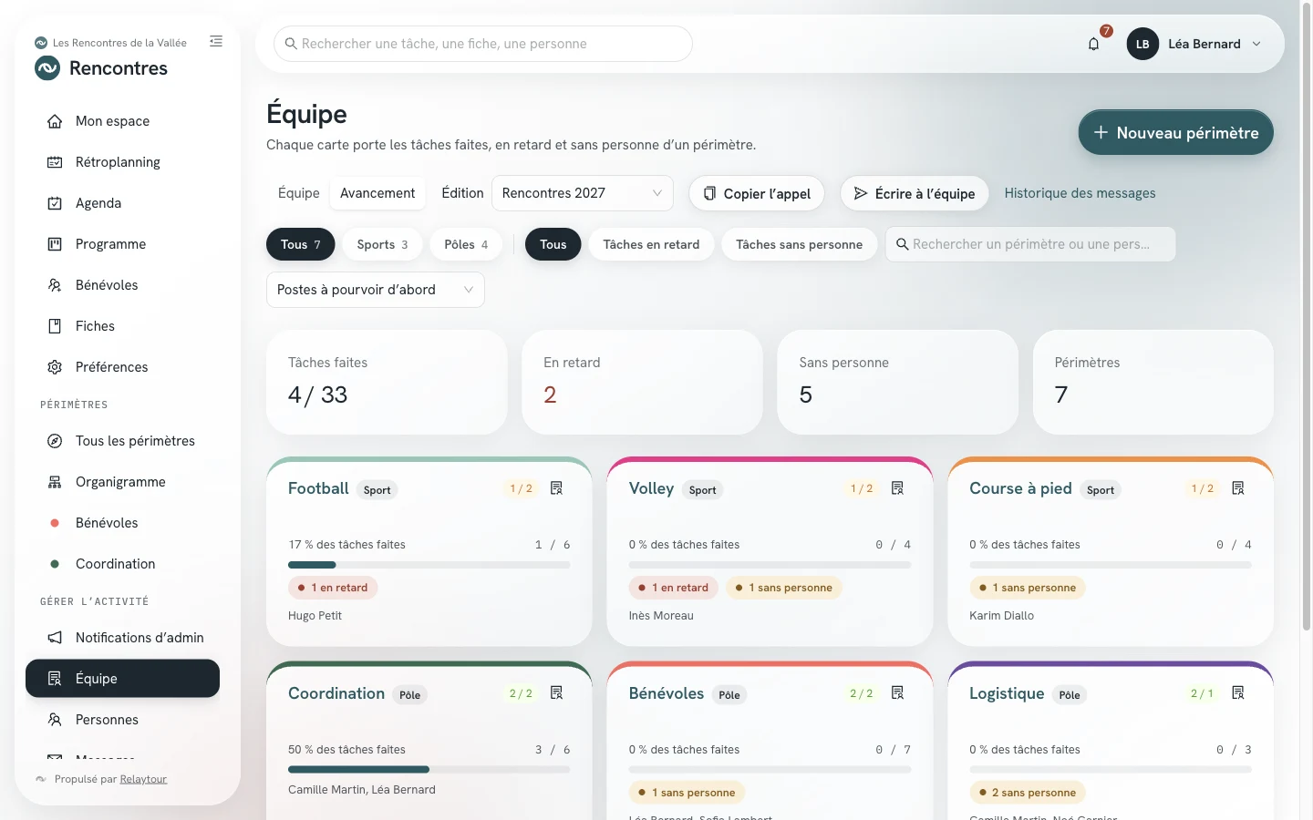Switch to the Avancement tab
The height and width of the screenshot is (820, 1313).
coord(377,193)
